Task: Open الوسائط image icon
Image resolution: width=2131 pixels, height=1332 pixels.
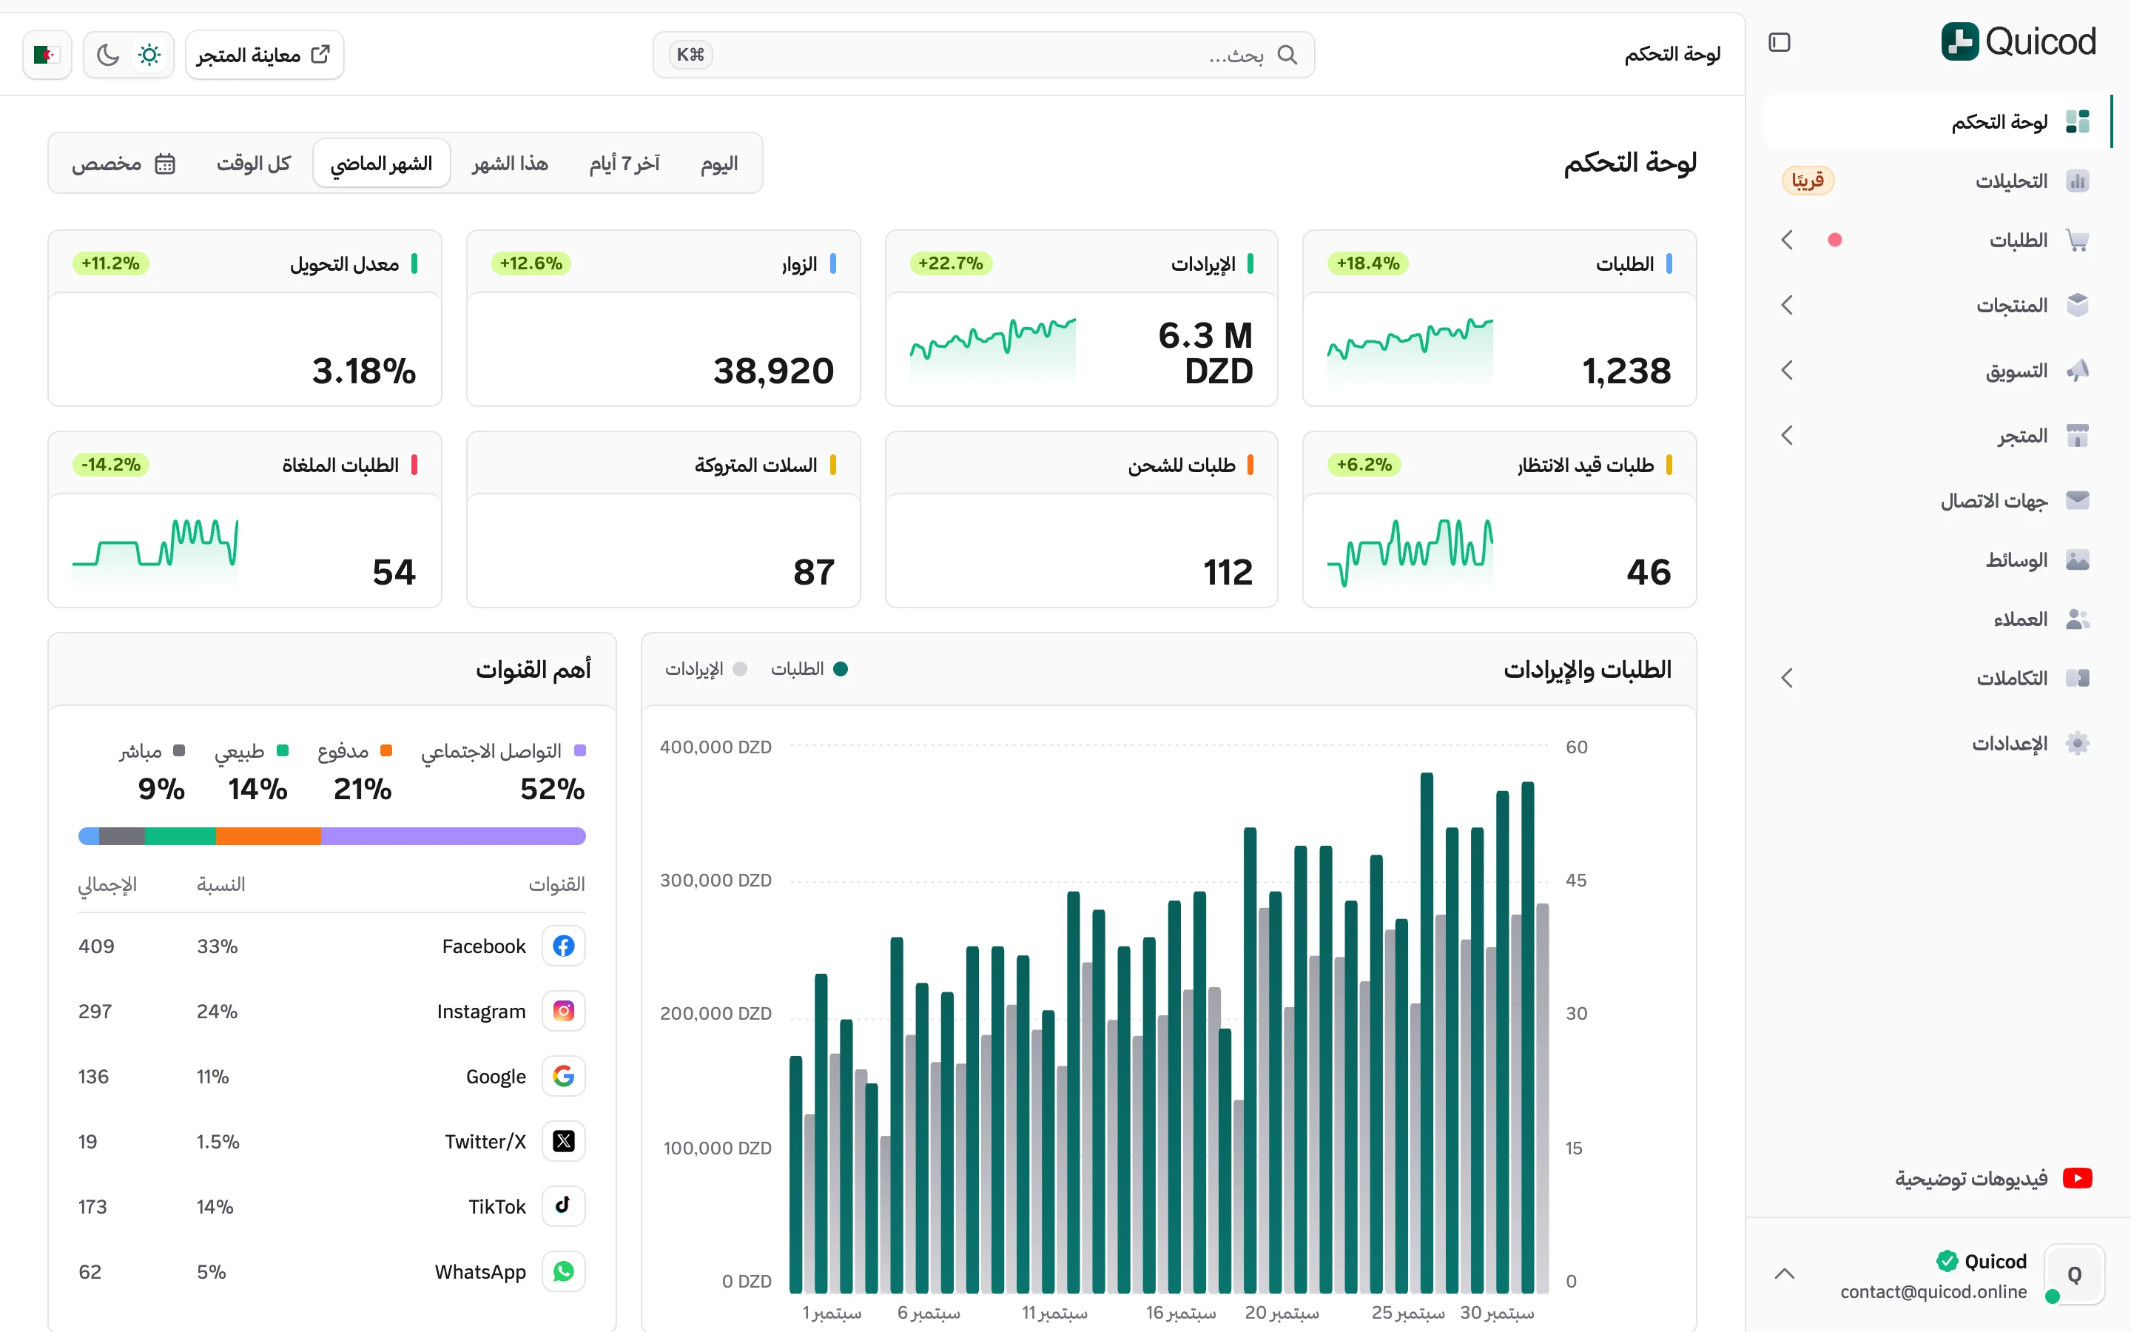Action: [x=2077, y=559]
